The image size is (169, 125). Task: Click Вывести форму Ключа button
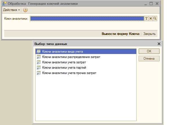tap(121, 34)
